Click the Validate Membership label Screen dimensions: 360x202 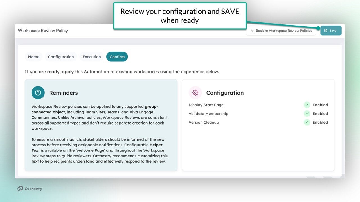(208, 114)
